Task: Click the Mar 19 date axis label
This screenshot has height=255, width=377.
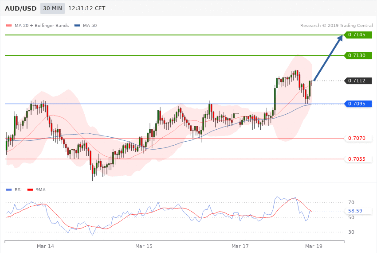Action: click(314, 246)
